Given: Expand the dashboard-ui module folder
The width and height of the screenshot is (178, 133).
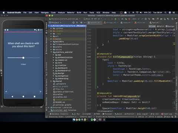Looking at the screenshot, I should 53,71.
